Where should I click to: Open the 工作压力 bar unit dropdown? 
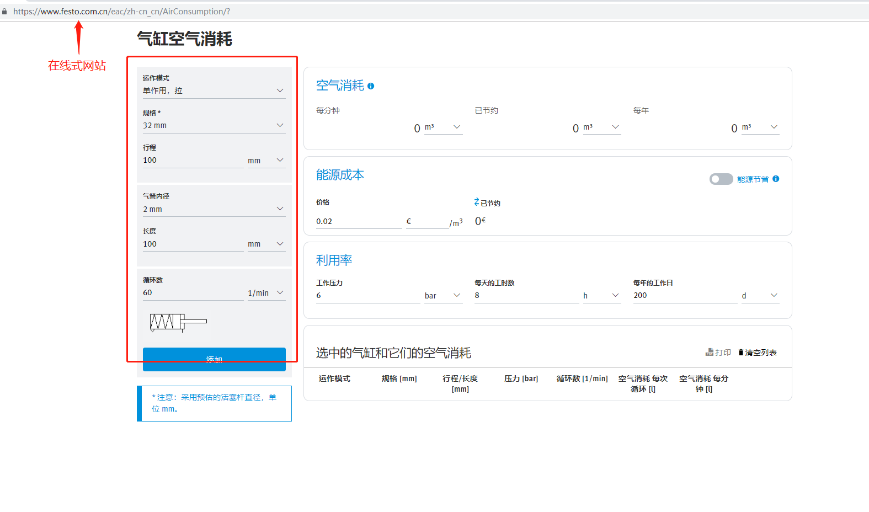(444, 296)
